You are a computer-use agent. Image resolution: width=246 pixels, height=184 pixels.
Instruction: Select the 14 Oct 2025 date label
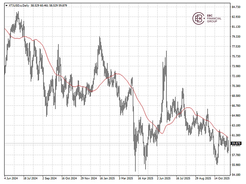coord(221,178)
